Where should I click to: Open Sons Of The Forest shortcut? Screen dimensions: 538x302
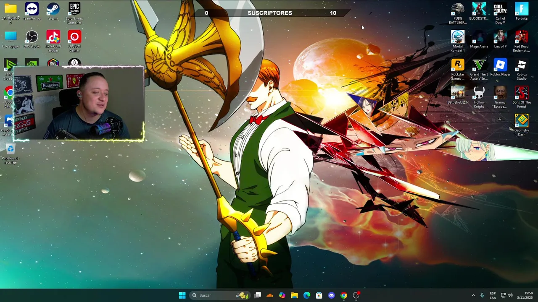522,97
